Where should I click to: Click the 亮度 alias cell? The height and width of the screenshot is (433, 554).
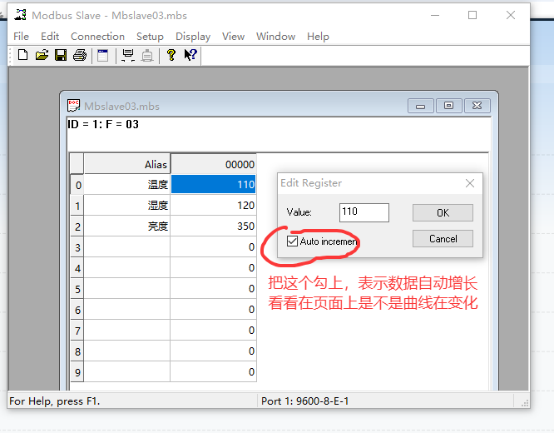pyautogui.click(x=126, y=226)
